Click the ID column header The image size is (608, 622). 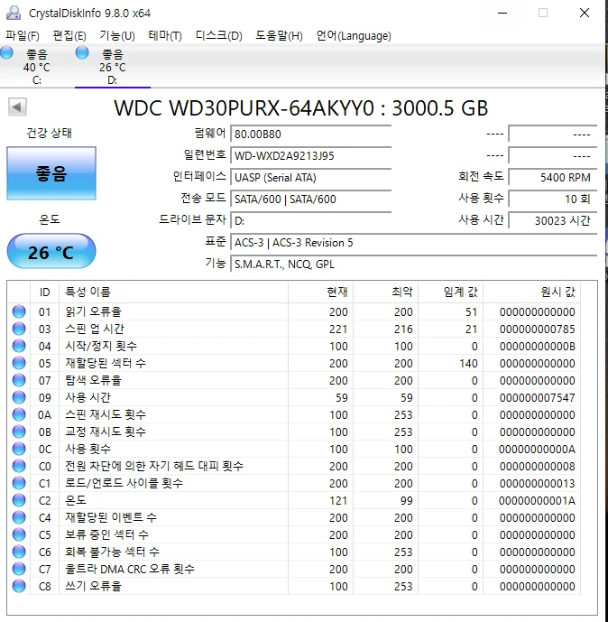44,292
